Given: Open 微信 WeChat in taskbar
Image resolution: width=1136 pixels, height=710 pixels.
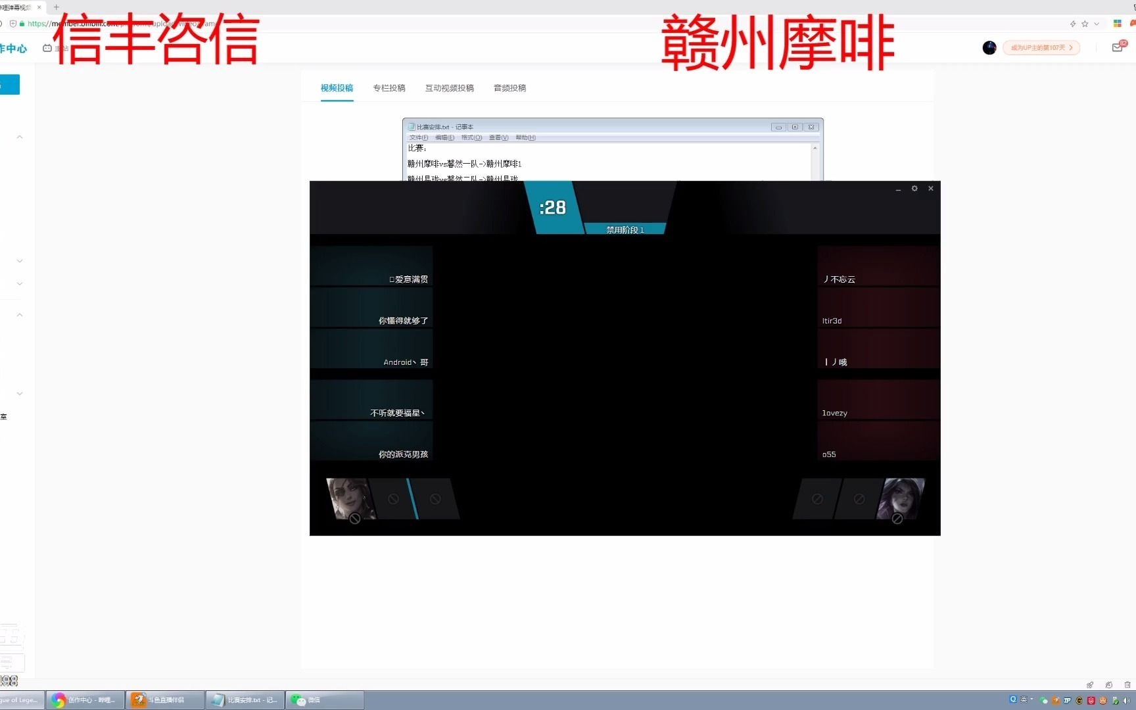Looking at the screenshot, I should pyautogui.click(x=325, y=700).
